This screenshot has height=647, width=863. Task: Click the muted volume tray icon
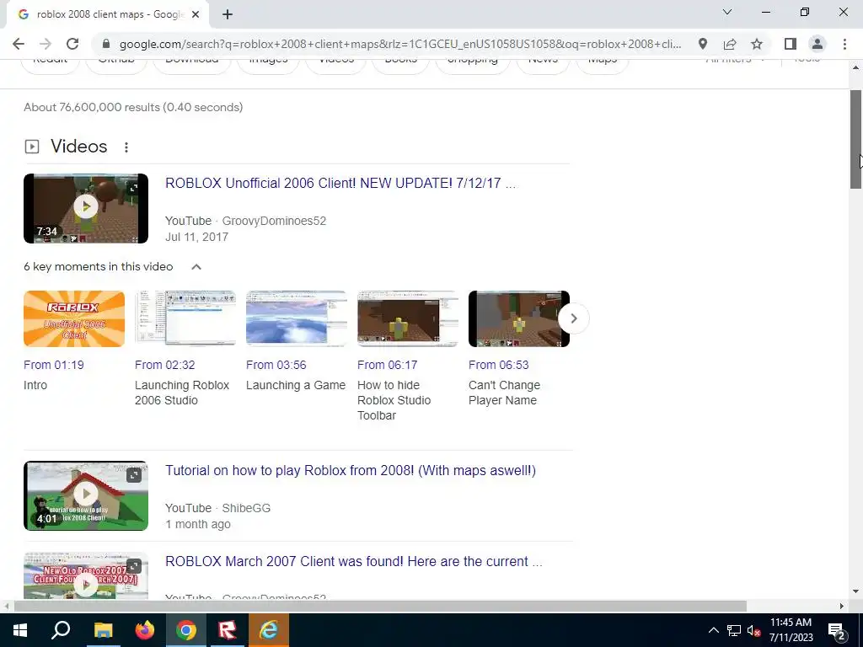[754, 630]
